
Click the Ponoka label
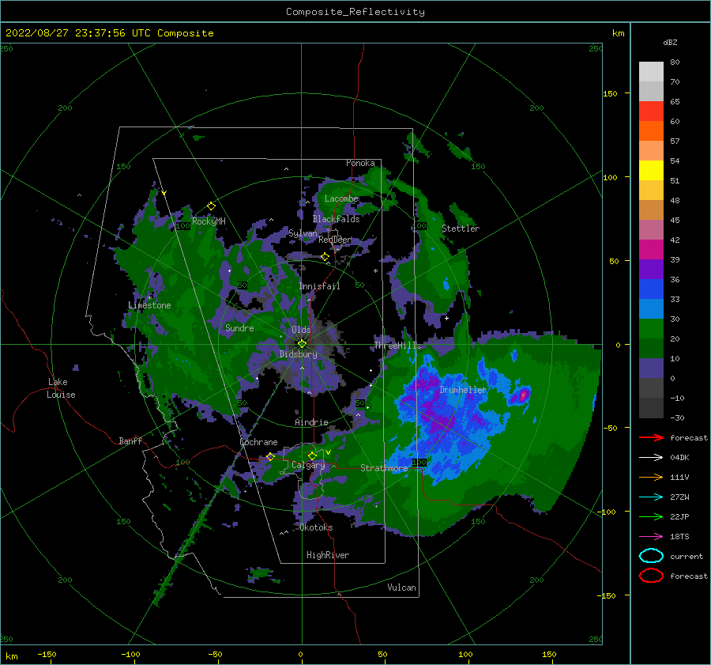(x=360, y=163)
